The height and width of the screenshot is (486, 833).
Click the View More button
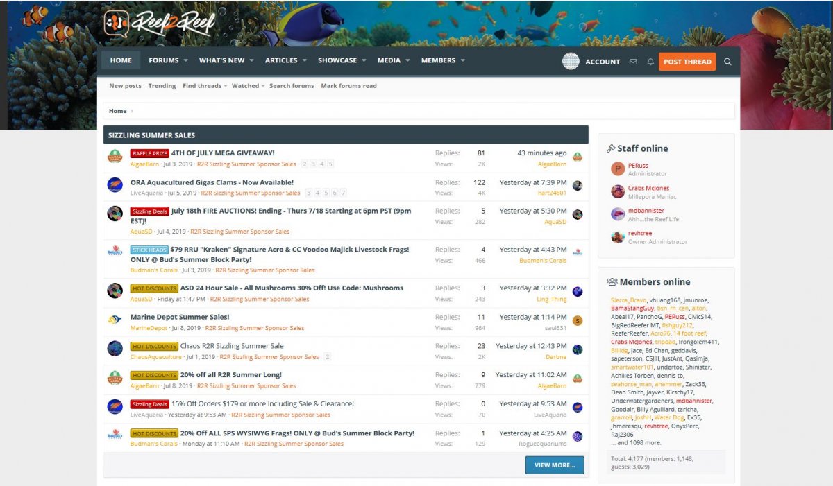555,465
